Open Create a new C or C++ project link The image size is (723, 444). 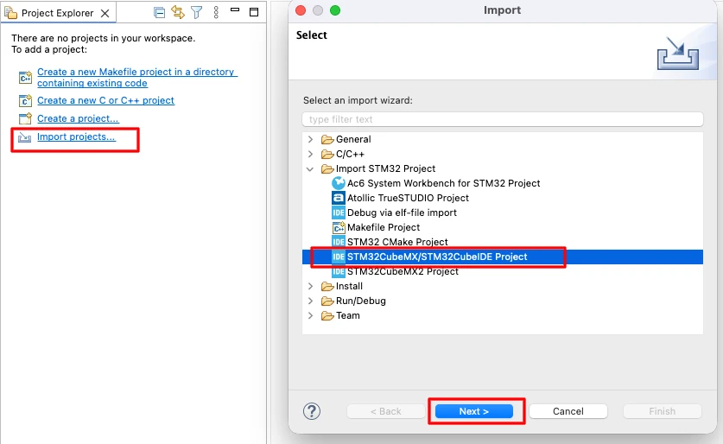[x=105, y=100]
